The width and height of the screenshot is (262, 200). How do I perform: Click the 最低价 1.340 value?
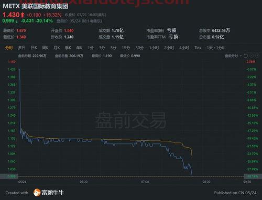click(x=21, y=37)
